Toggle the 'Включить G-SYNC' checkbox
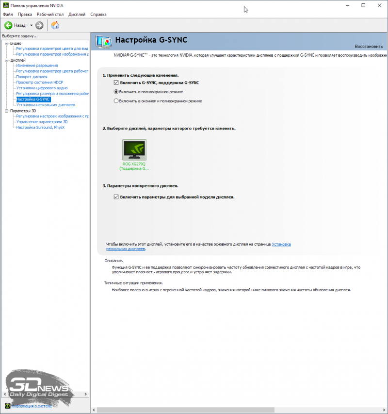This screenshot has height=414, width=388. [x=116, y=83]
